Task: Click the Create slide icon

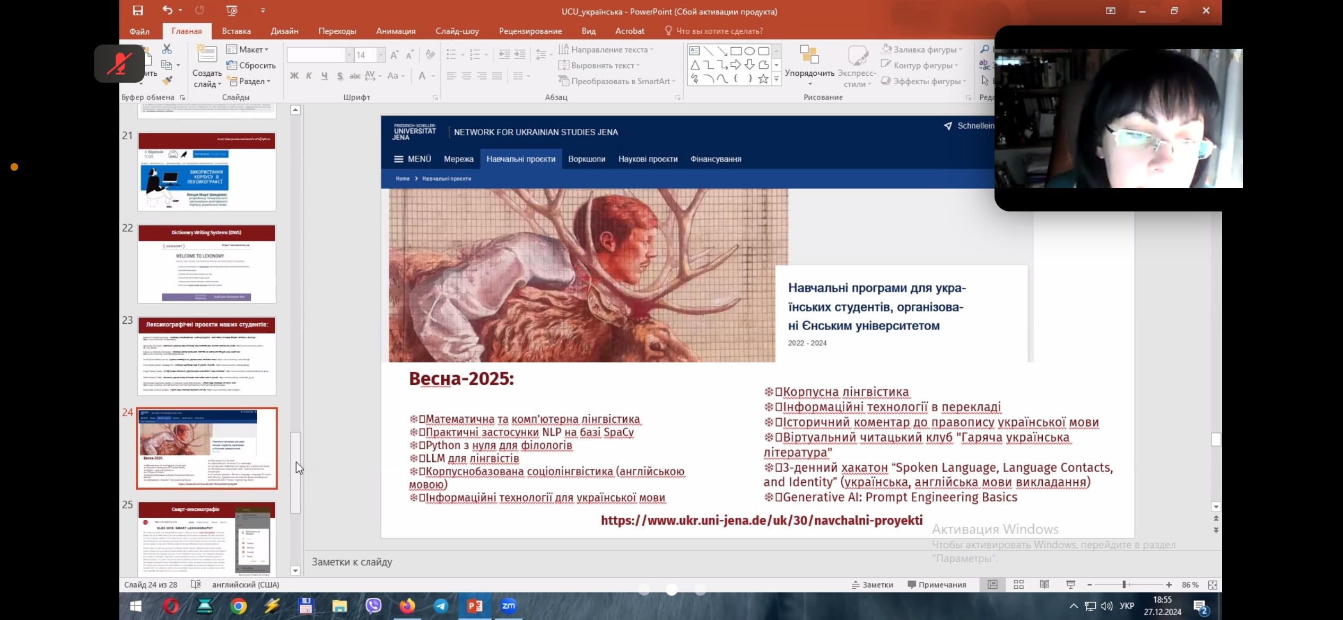Action: tap(206, 54)
